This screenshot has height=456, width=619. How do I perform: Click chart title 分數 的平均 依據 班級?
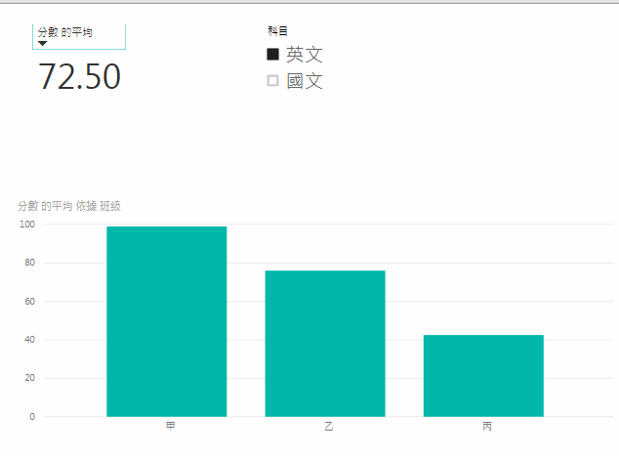[x=69, y=206]
